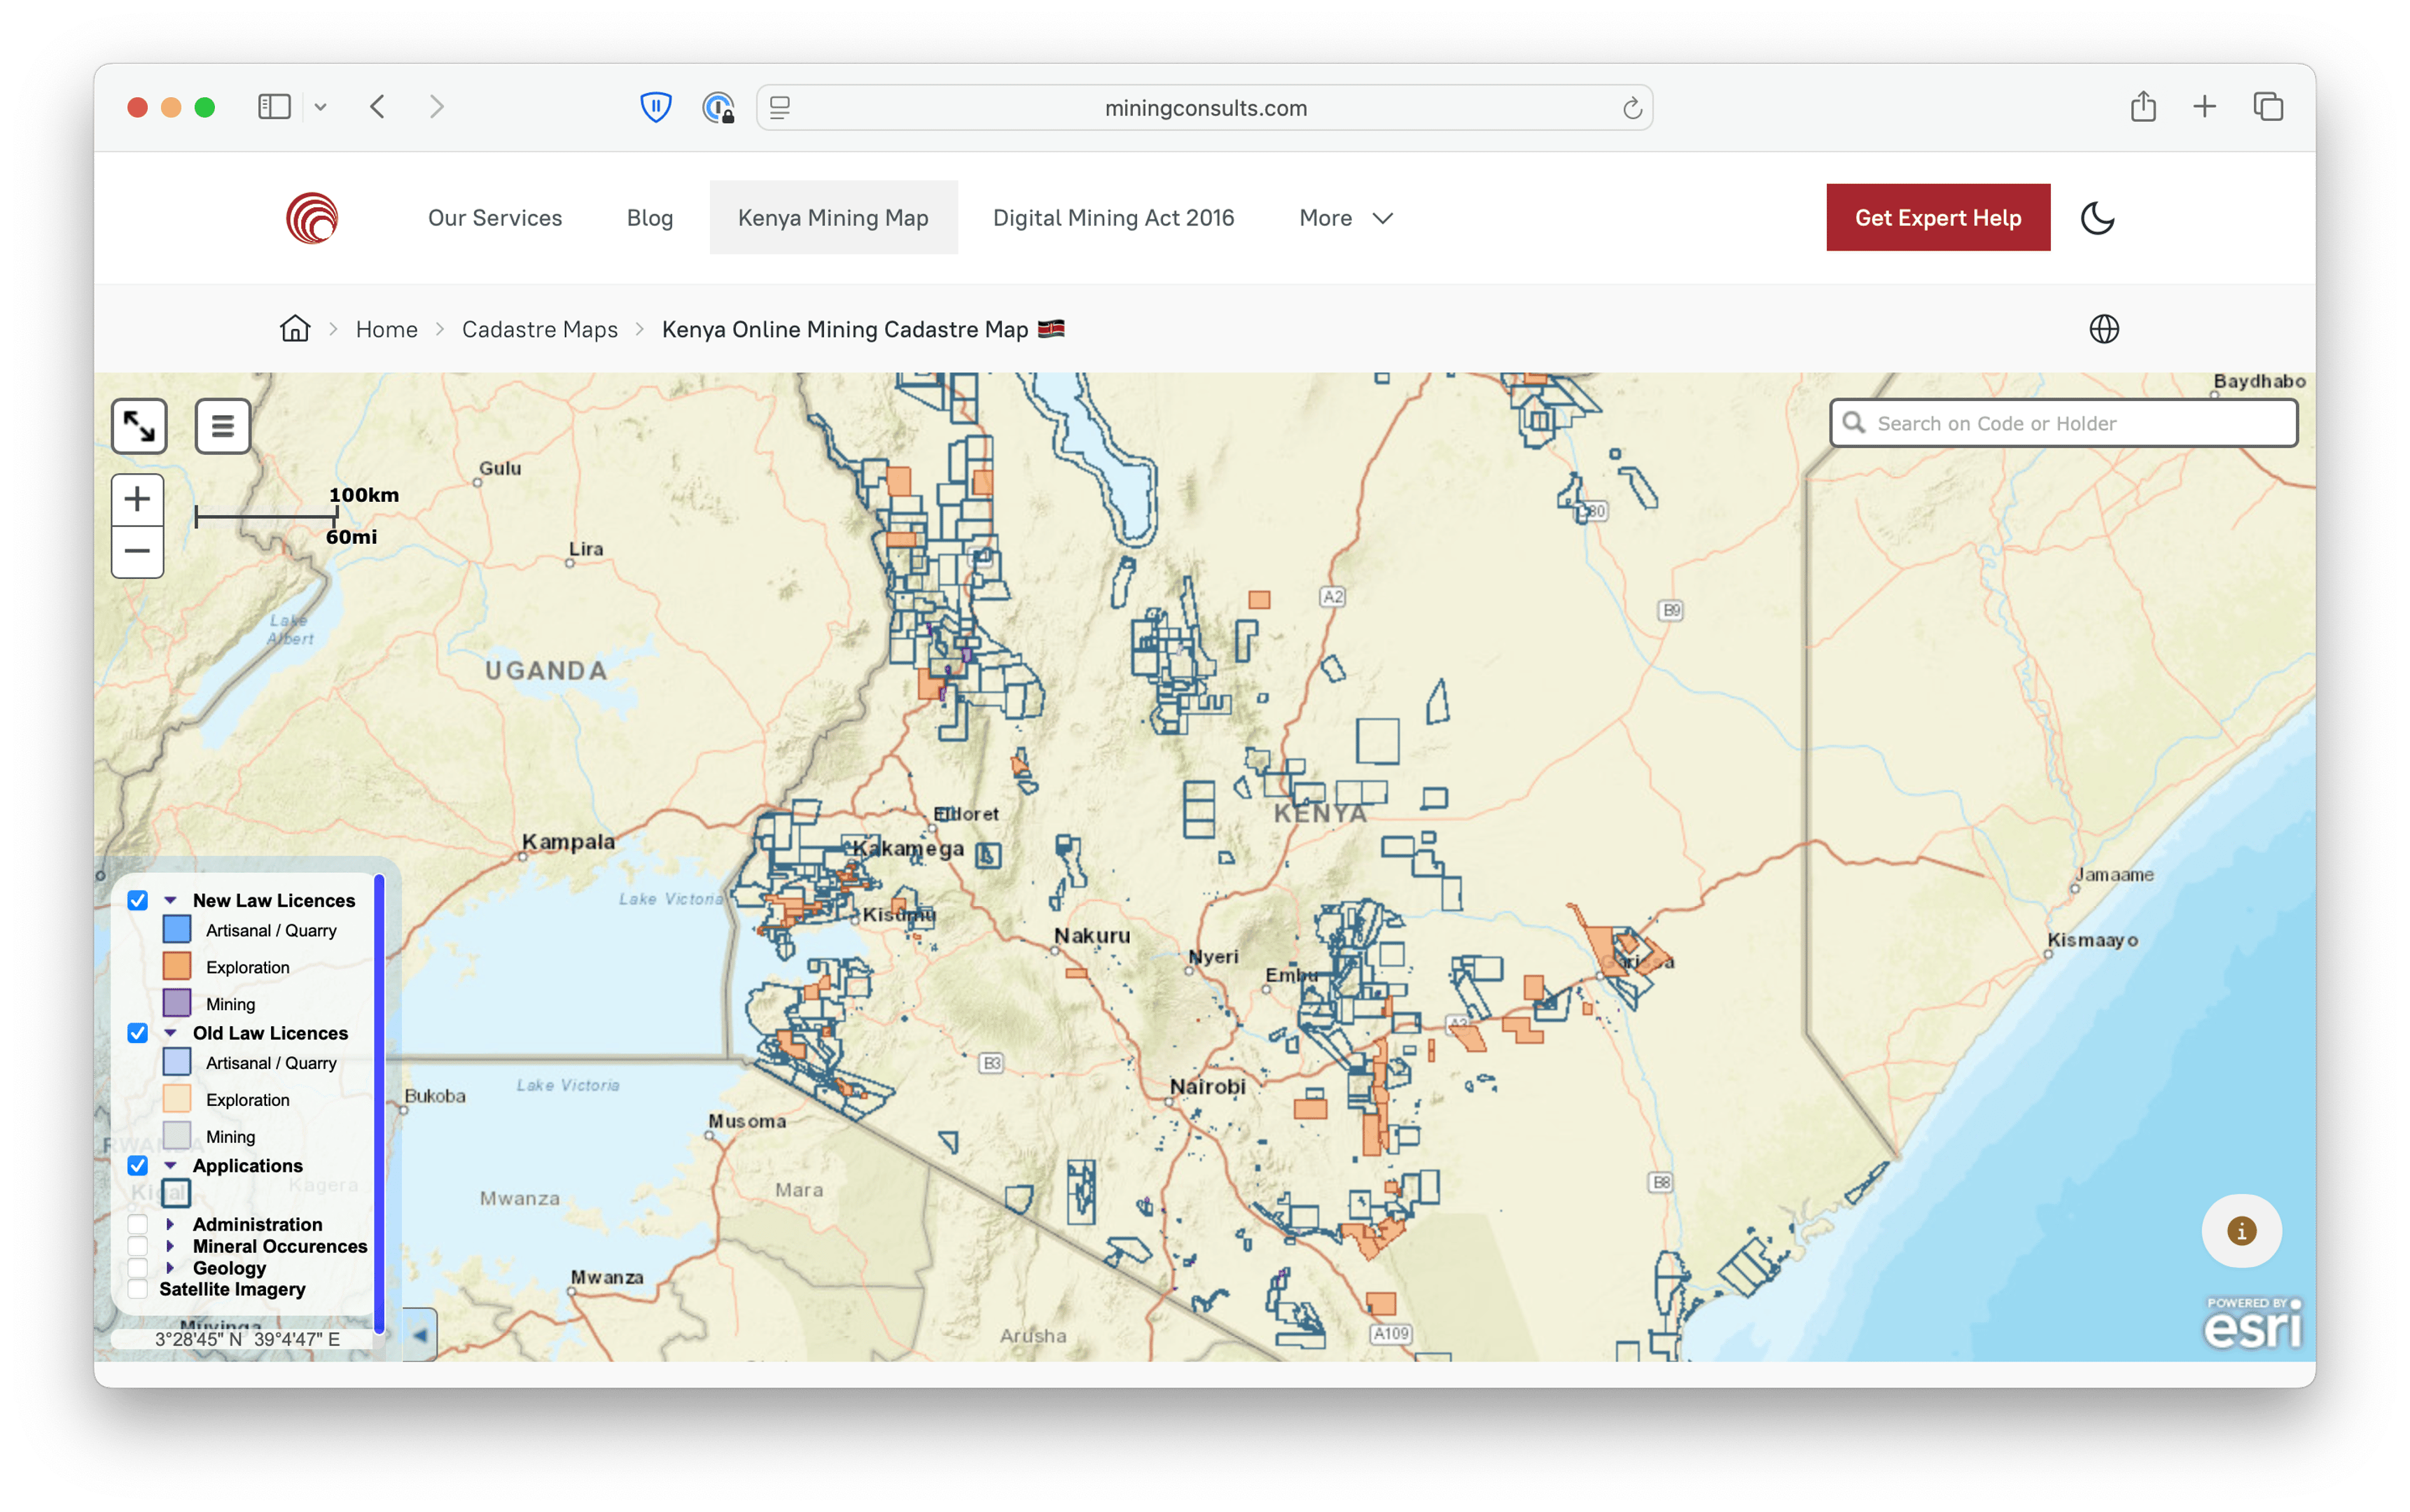The width and height of the screenshot is (2410, 1512).
Task: Collapse the Applications group
Action: coord(171,1165)
